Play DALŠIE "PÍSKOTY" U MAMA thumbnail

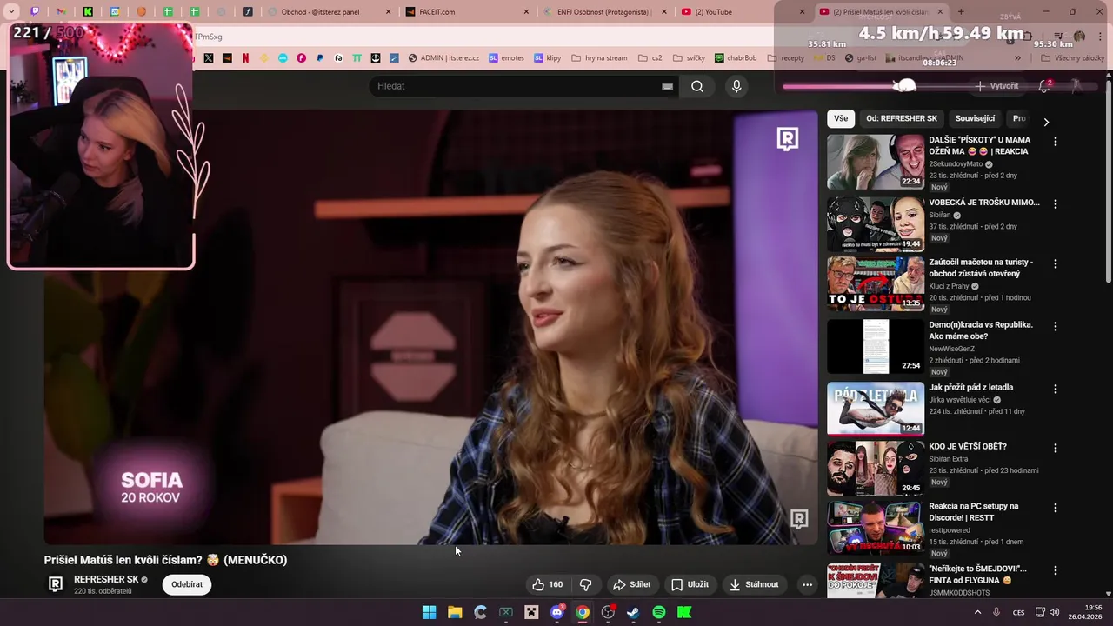(876, 162)
